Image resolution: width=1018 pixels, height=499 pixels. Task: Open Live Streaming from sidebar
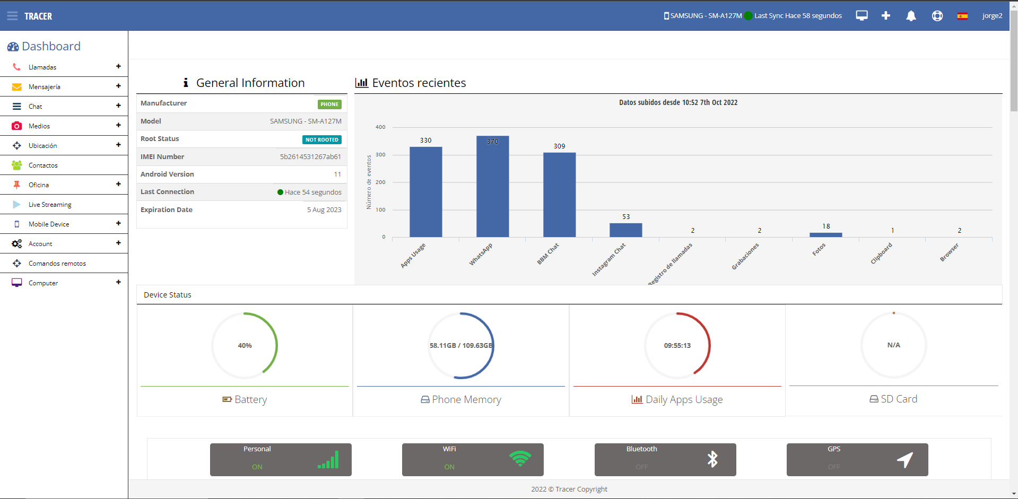tap(50, 205)
